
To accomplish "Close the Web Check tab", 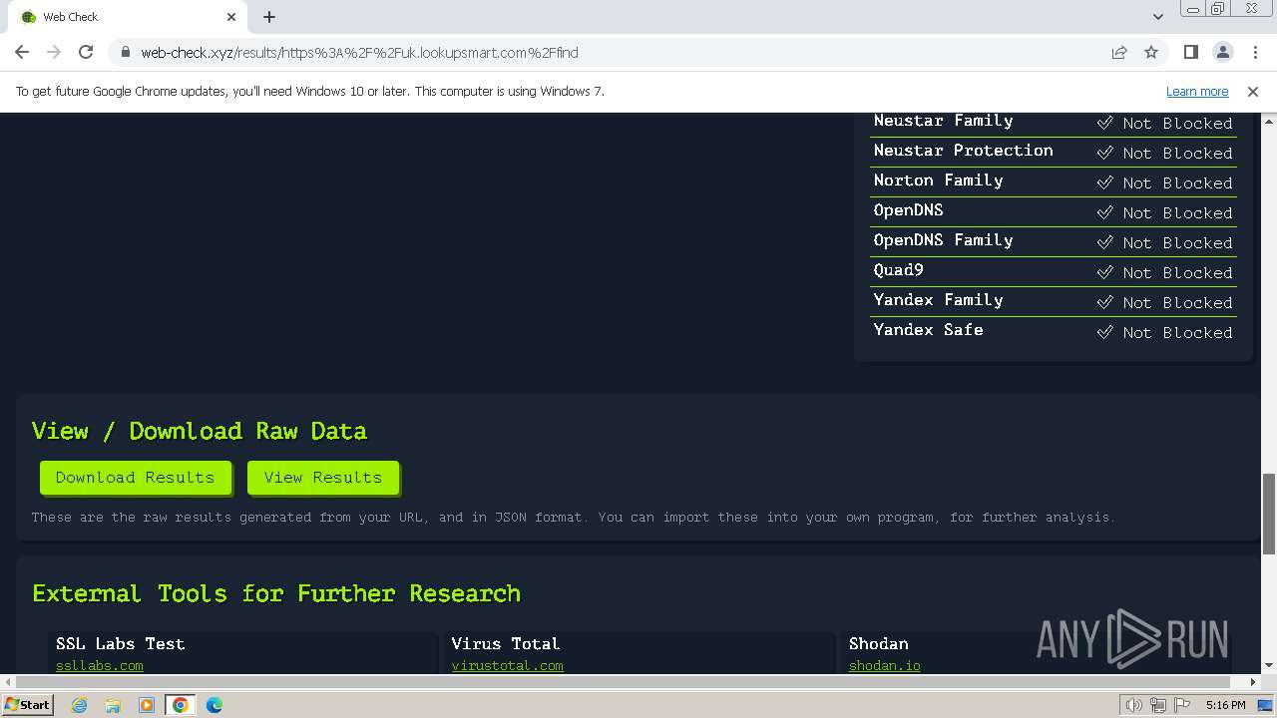I will (x=231, y=17).
